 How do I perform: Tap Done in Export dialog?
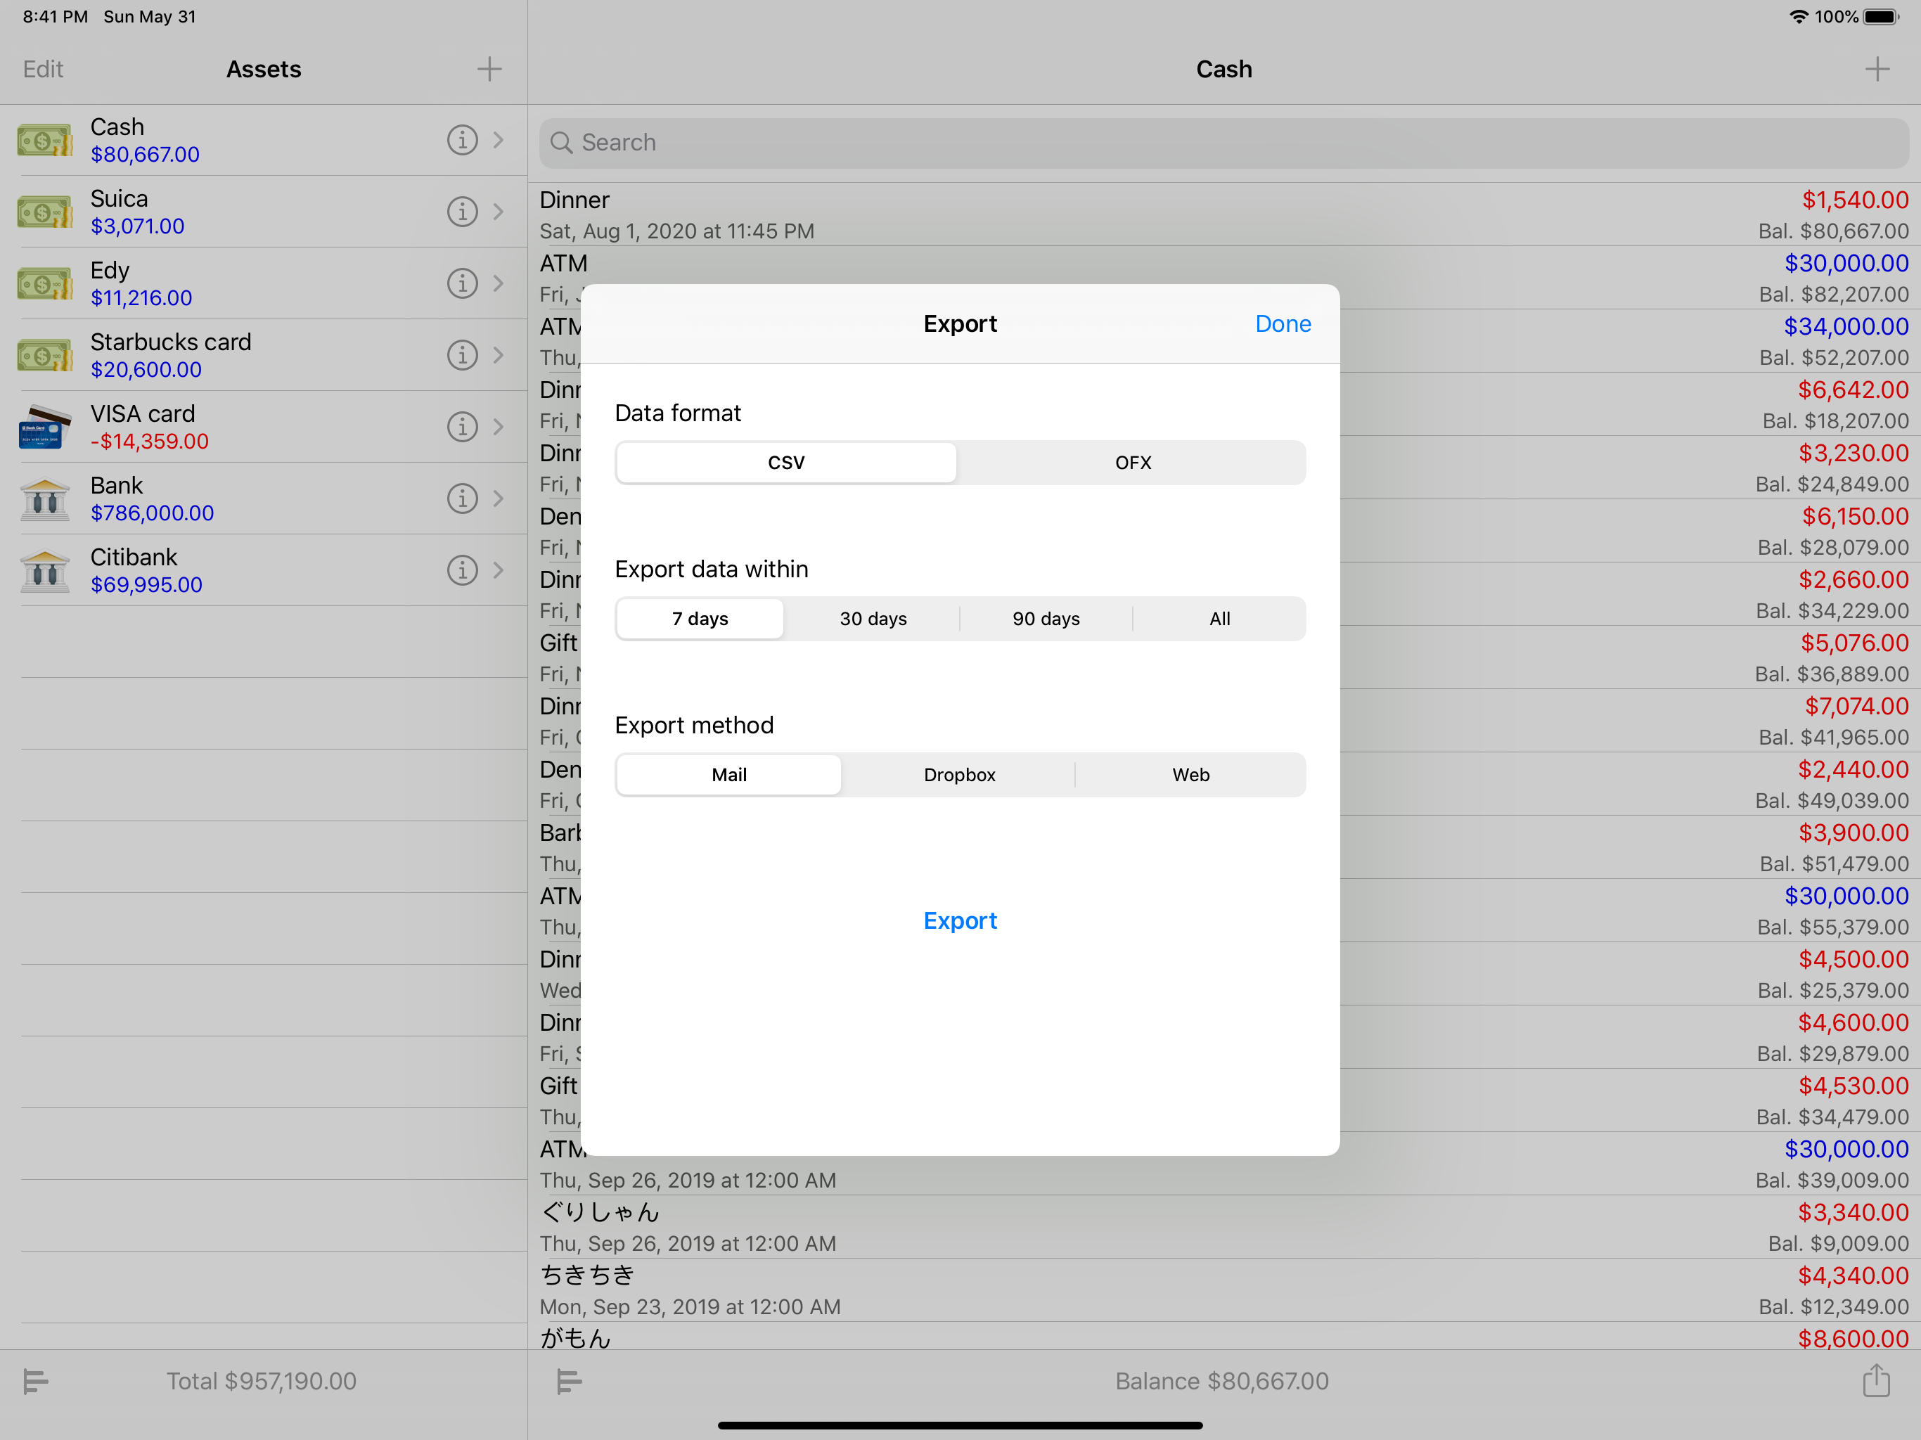click(x=1283, y=324)
